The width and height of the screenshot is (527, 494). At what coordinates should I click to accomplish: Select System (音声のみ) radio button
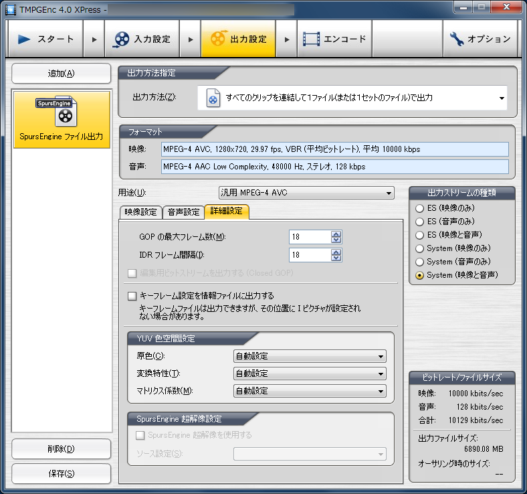pyautogui.click(x=419, y=262)
